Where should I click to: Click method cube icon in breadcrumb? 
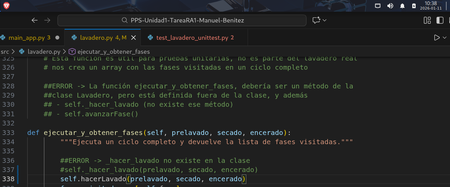[x=72, y=52]
